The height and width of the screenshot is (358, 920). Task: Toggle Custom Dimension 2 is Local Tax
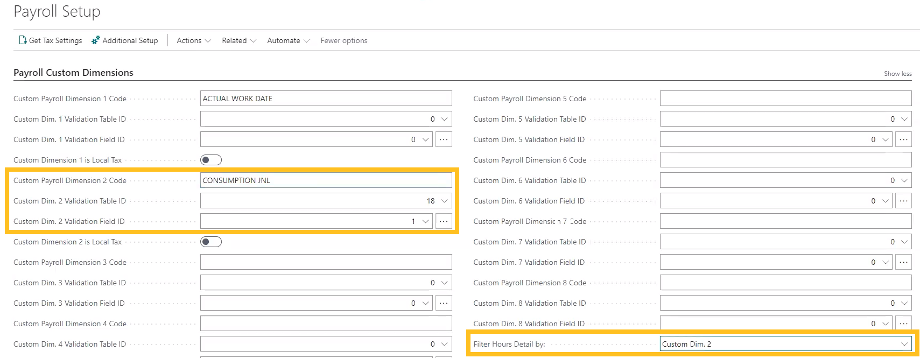[x=210, y=242]
